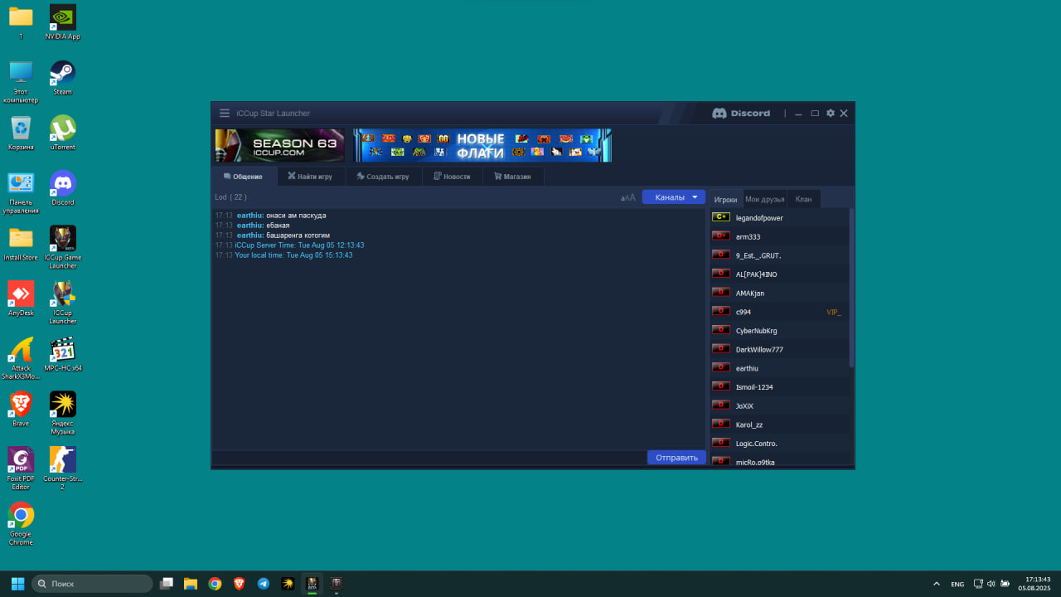The image size is (1061, 597).
Task: Select the Discord desktop shortcut
Action: click(x=63, y=188)
